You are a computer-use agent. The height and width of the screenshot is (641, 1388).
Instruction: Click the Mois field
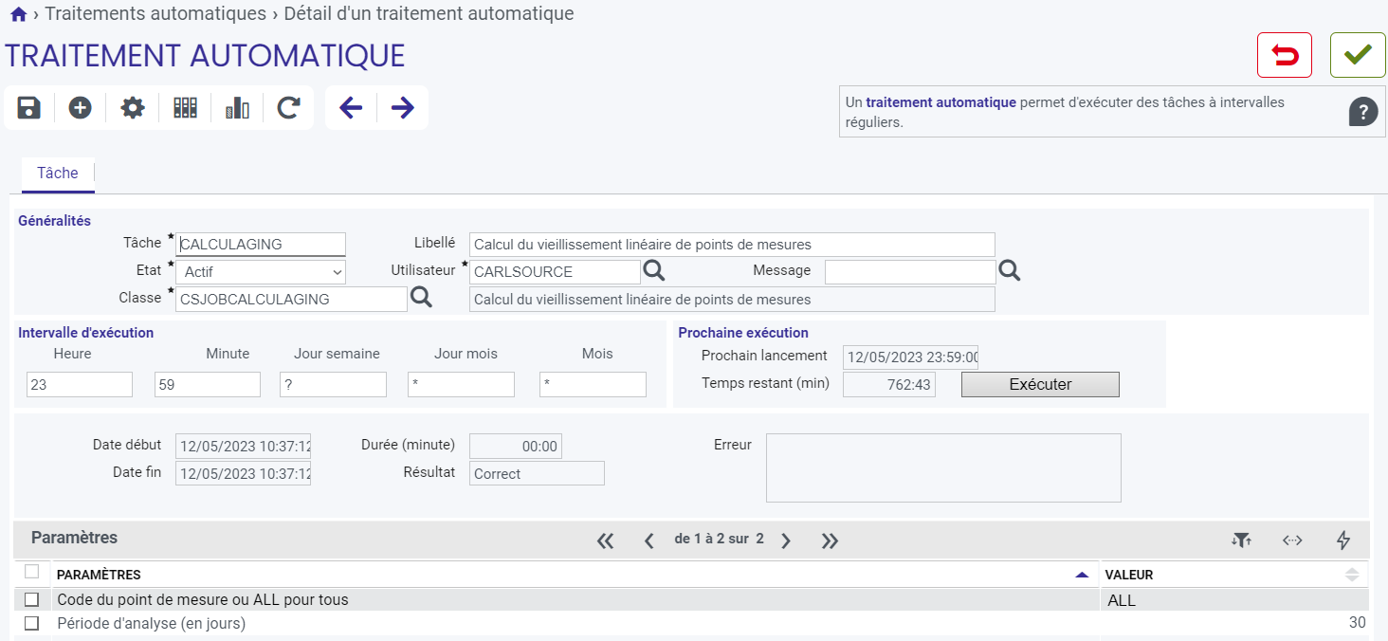point(594,384)
